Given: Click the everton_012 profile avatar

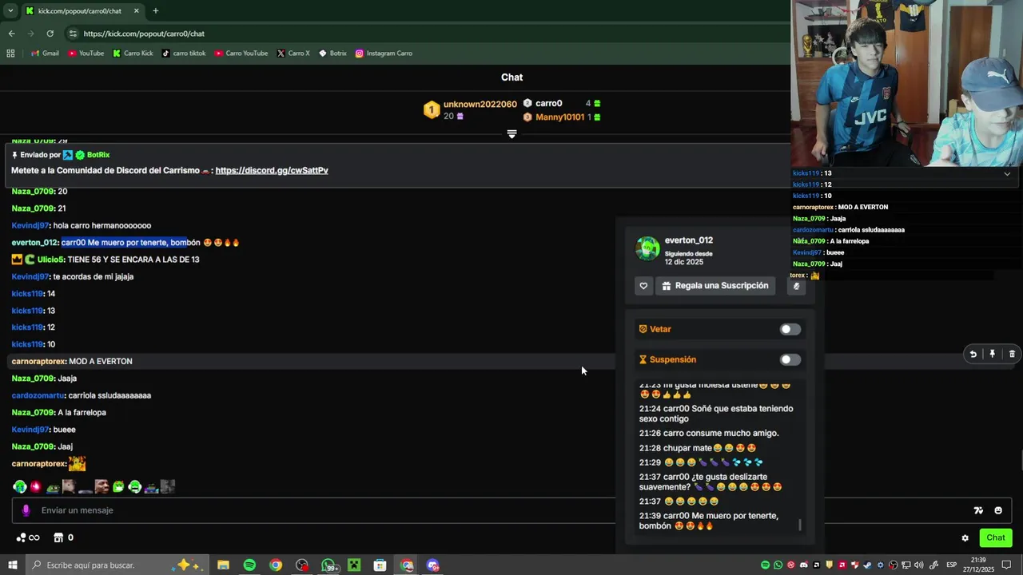Looking at the screenshot, I should (x=647, y=248).
